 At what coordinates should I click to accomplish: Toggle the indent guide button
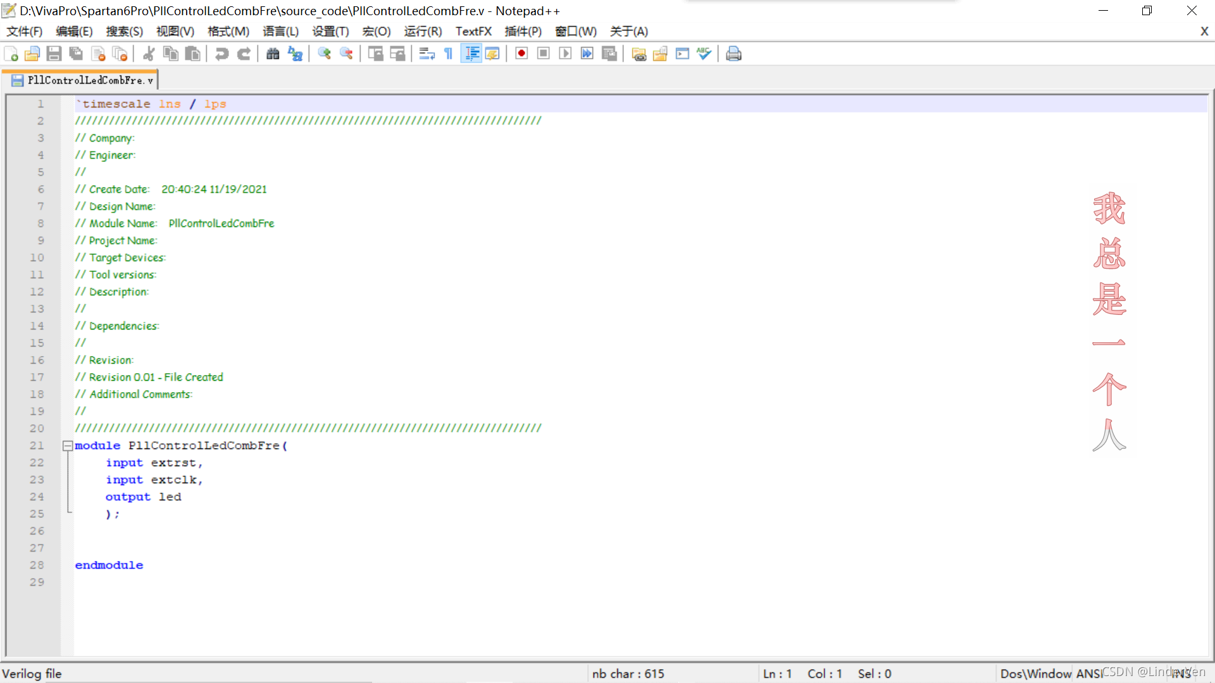click(x=471, y=54)
